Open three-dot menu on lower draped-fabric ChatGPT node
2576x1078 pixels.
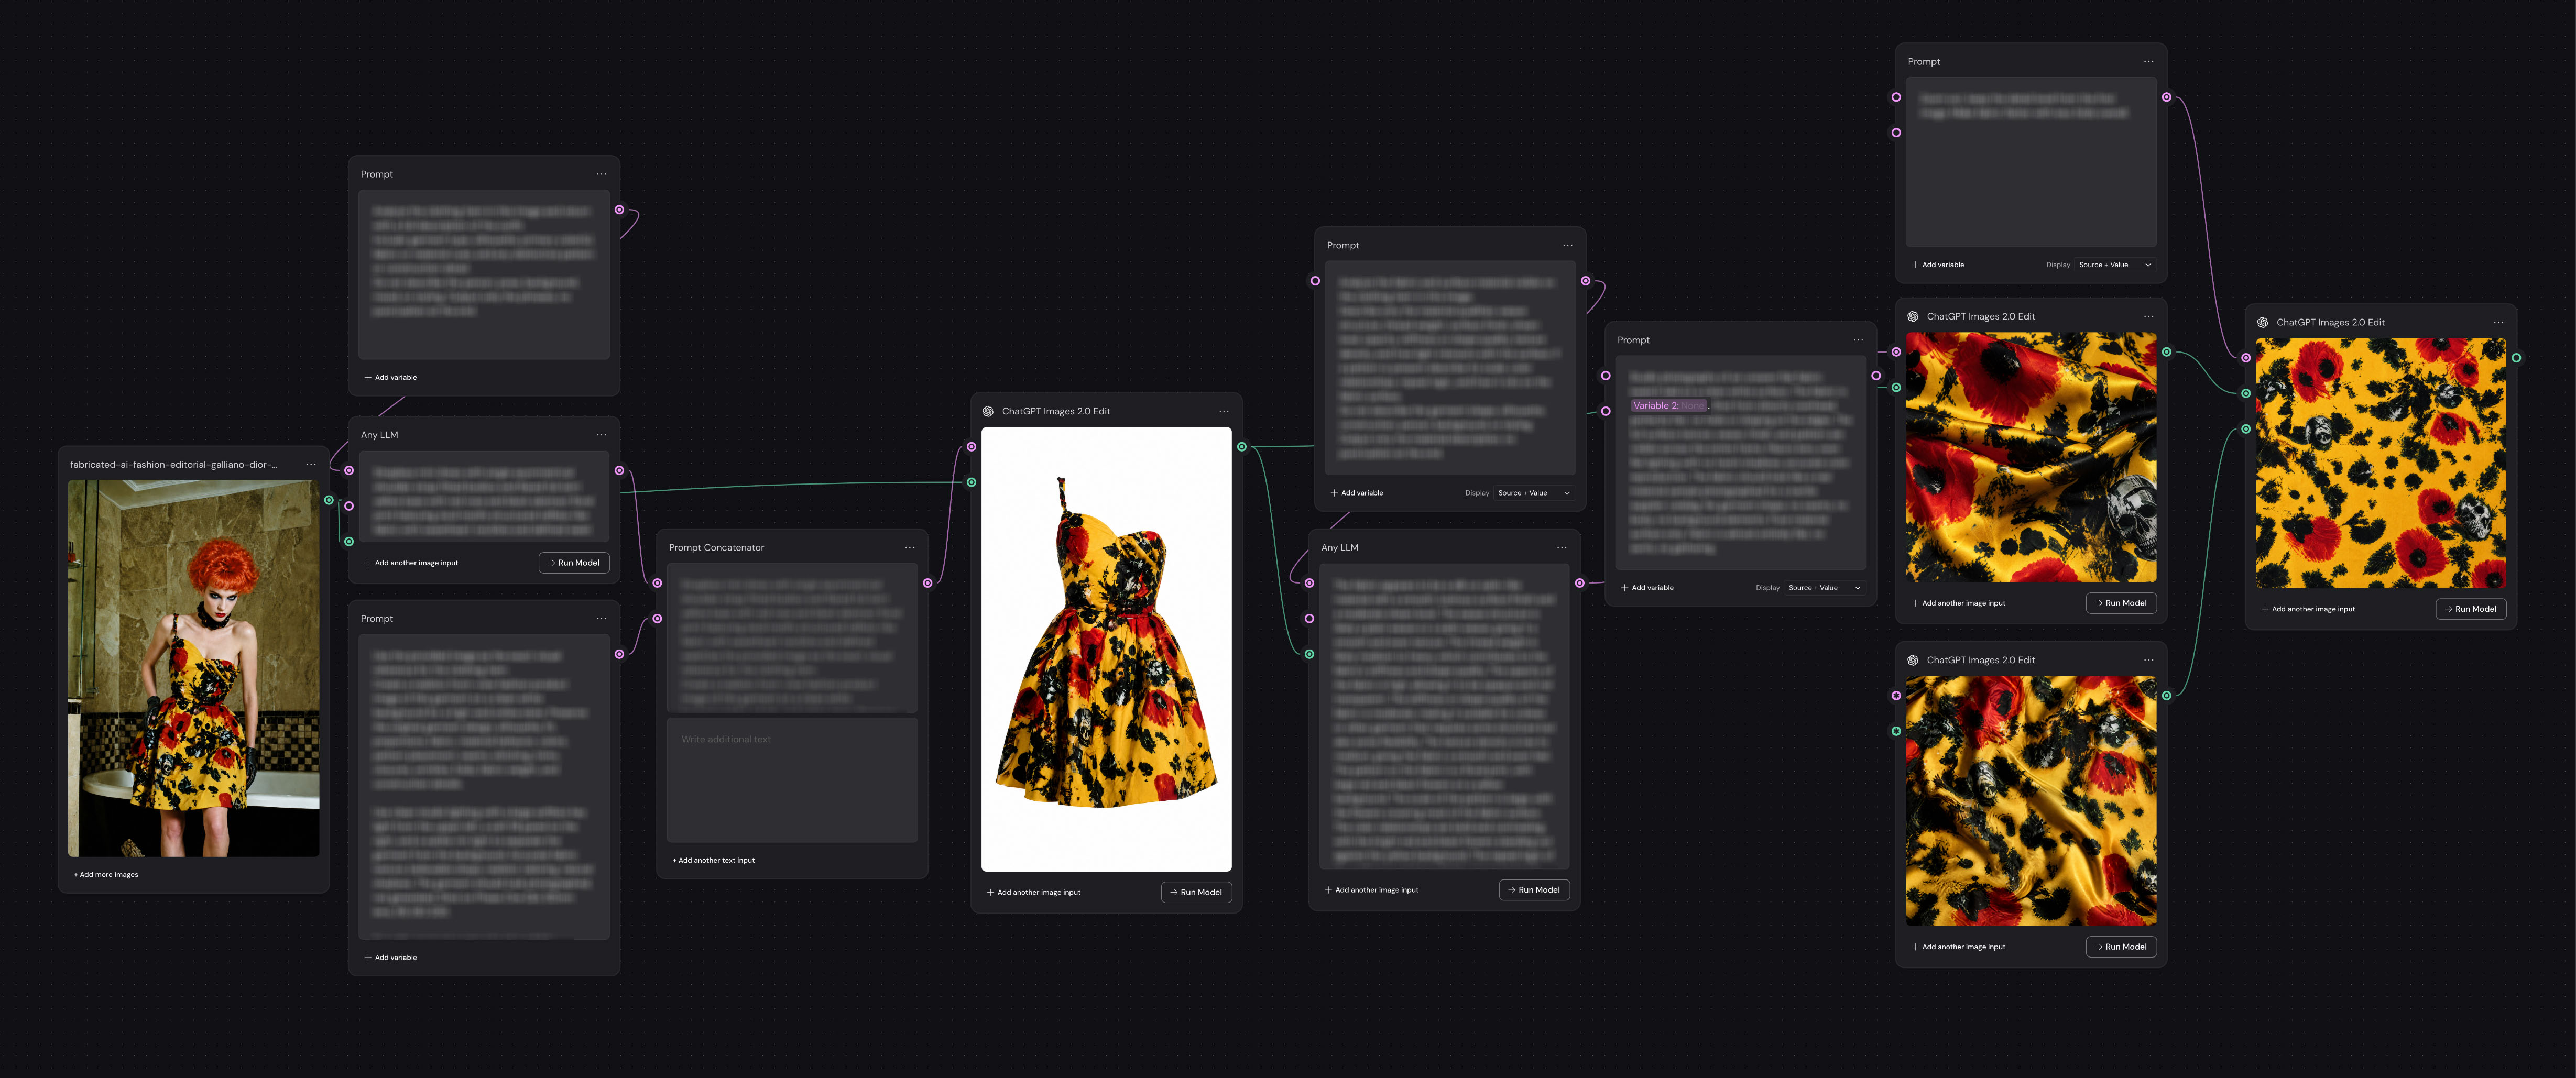(2148, 660)
